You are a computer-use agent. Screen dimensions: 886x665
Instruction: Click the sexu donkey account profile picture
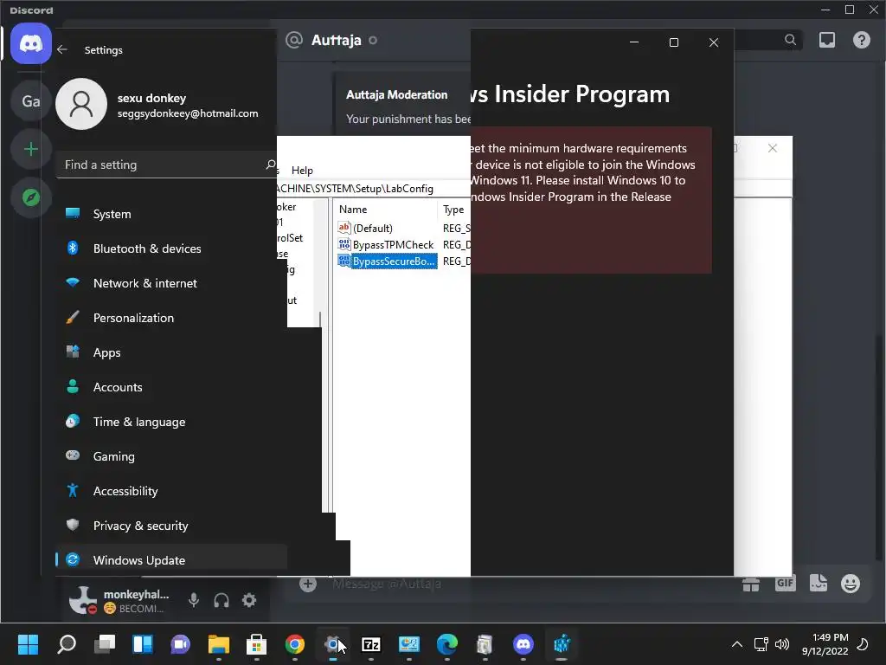pos(81,104)
